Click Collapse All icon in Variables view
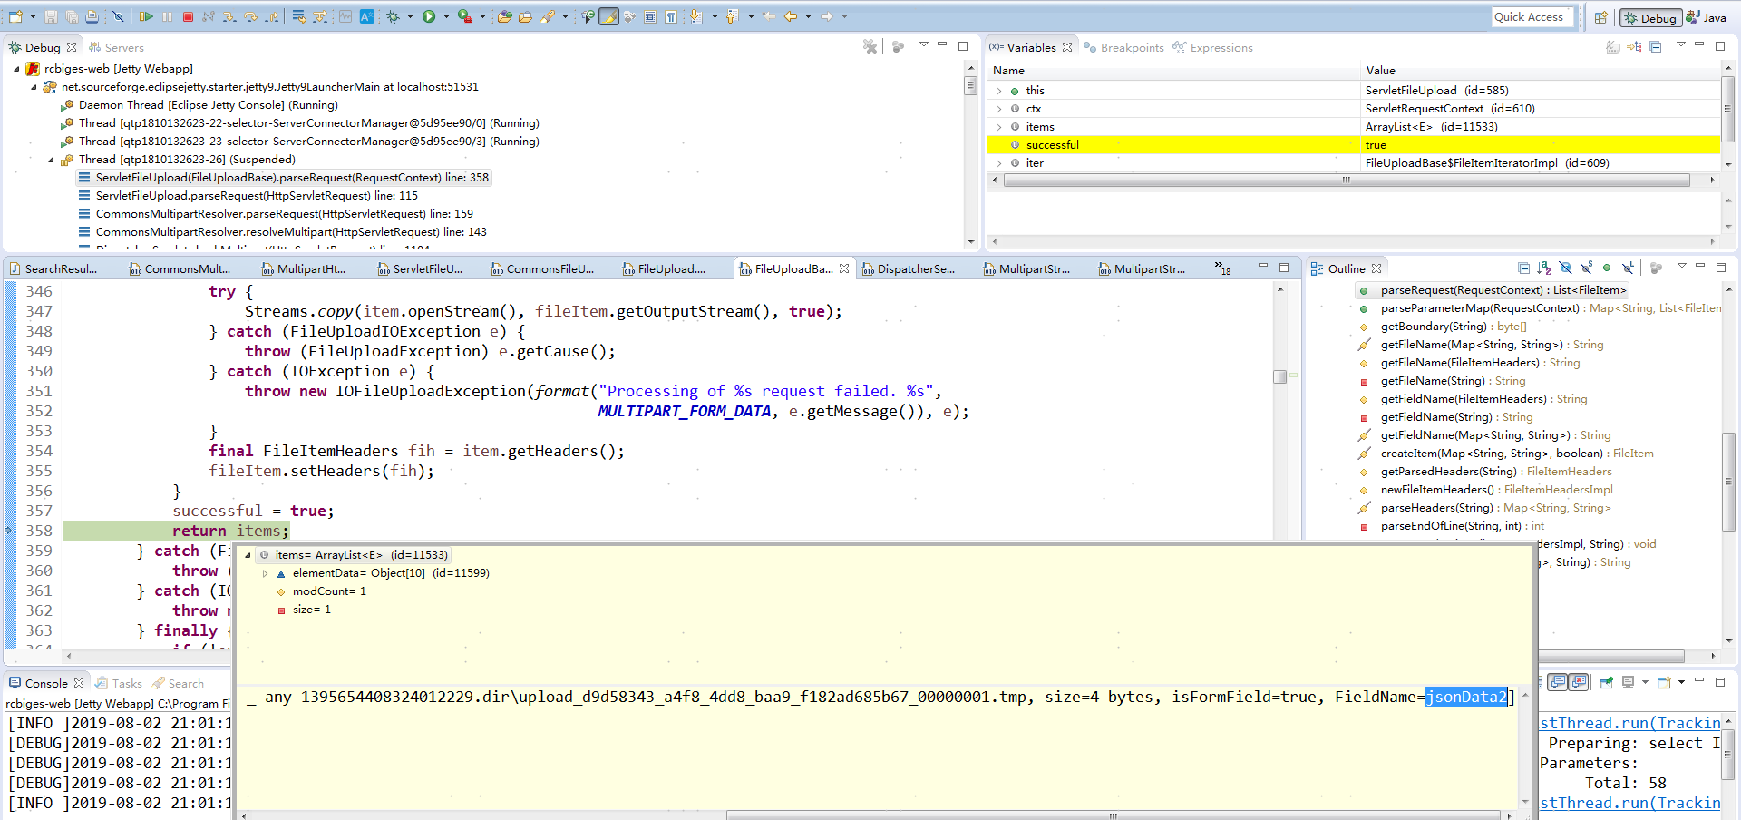The image size is (1741, 820). (x=1656, y=47)
